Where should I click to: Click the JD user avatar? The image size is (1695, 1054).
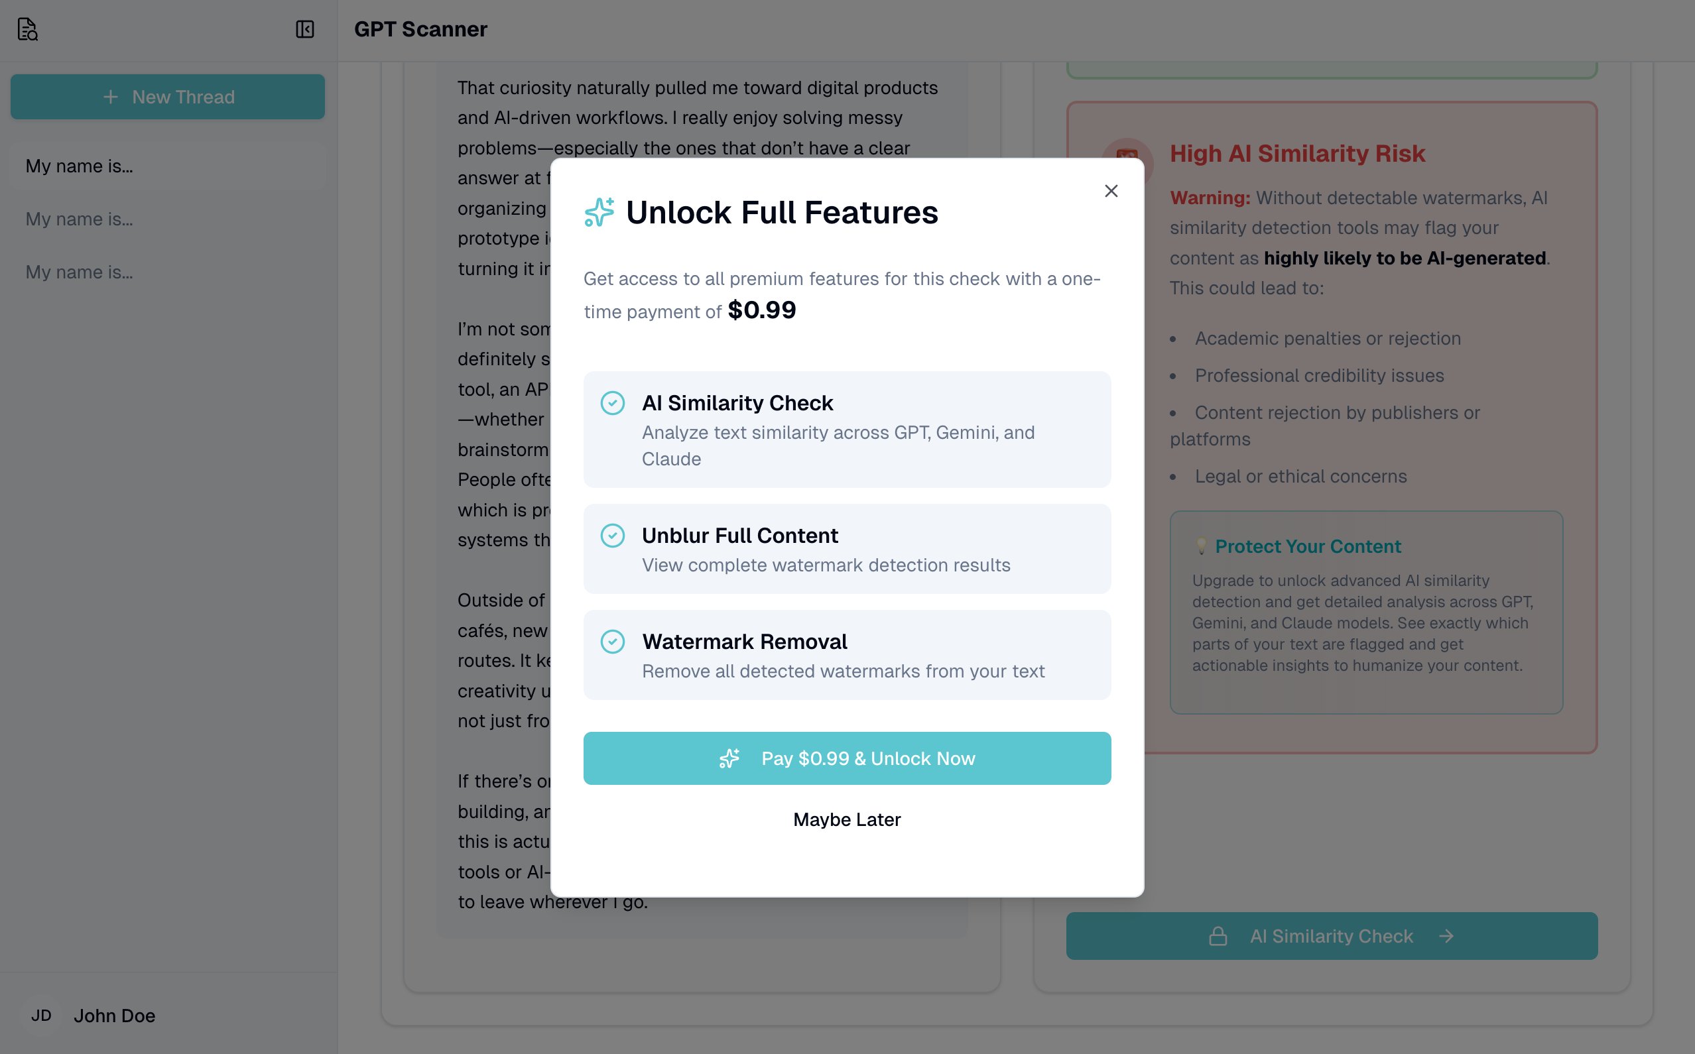pyautogui.click(x=41, y=1016)
